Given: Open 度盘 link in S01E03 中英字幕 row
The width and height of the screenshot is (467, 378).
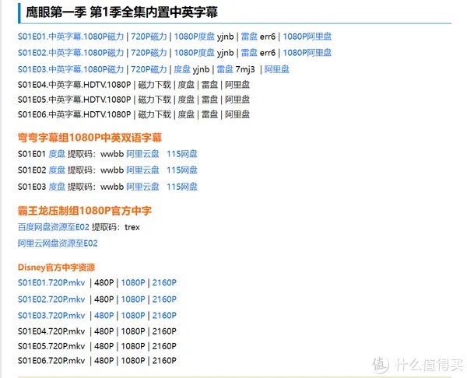Looking at the screenshot, I should coord(182,69).
